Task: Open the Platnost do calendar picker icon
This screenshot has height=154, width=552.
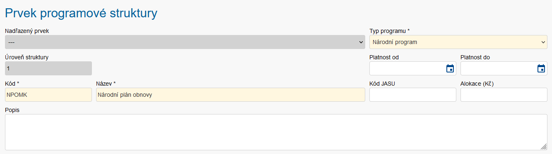Action: (x=541, y=68)
